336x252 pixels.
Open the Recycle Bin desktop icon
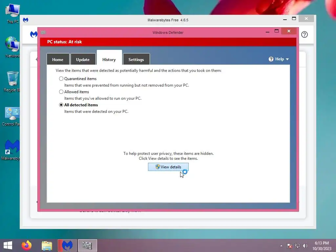pyautogui.click(x=12, y=81)
